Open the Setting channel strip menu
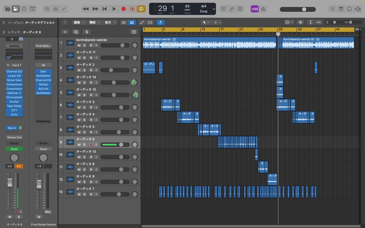Image resolution: width=365 pixels, height=228 pixels. 14,46
